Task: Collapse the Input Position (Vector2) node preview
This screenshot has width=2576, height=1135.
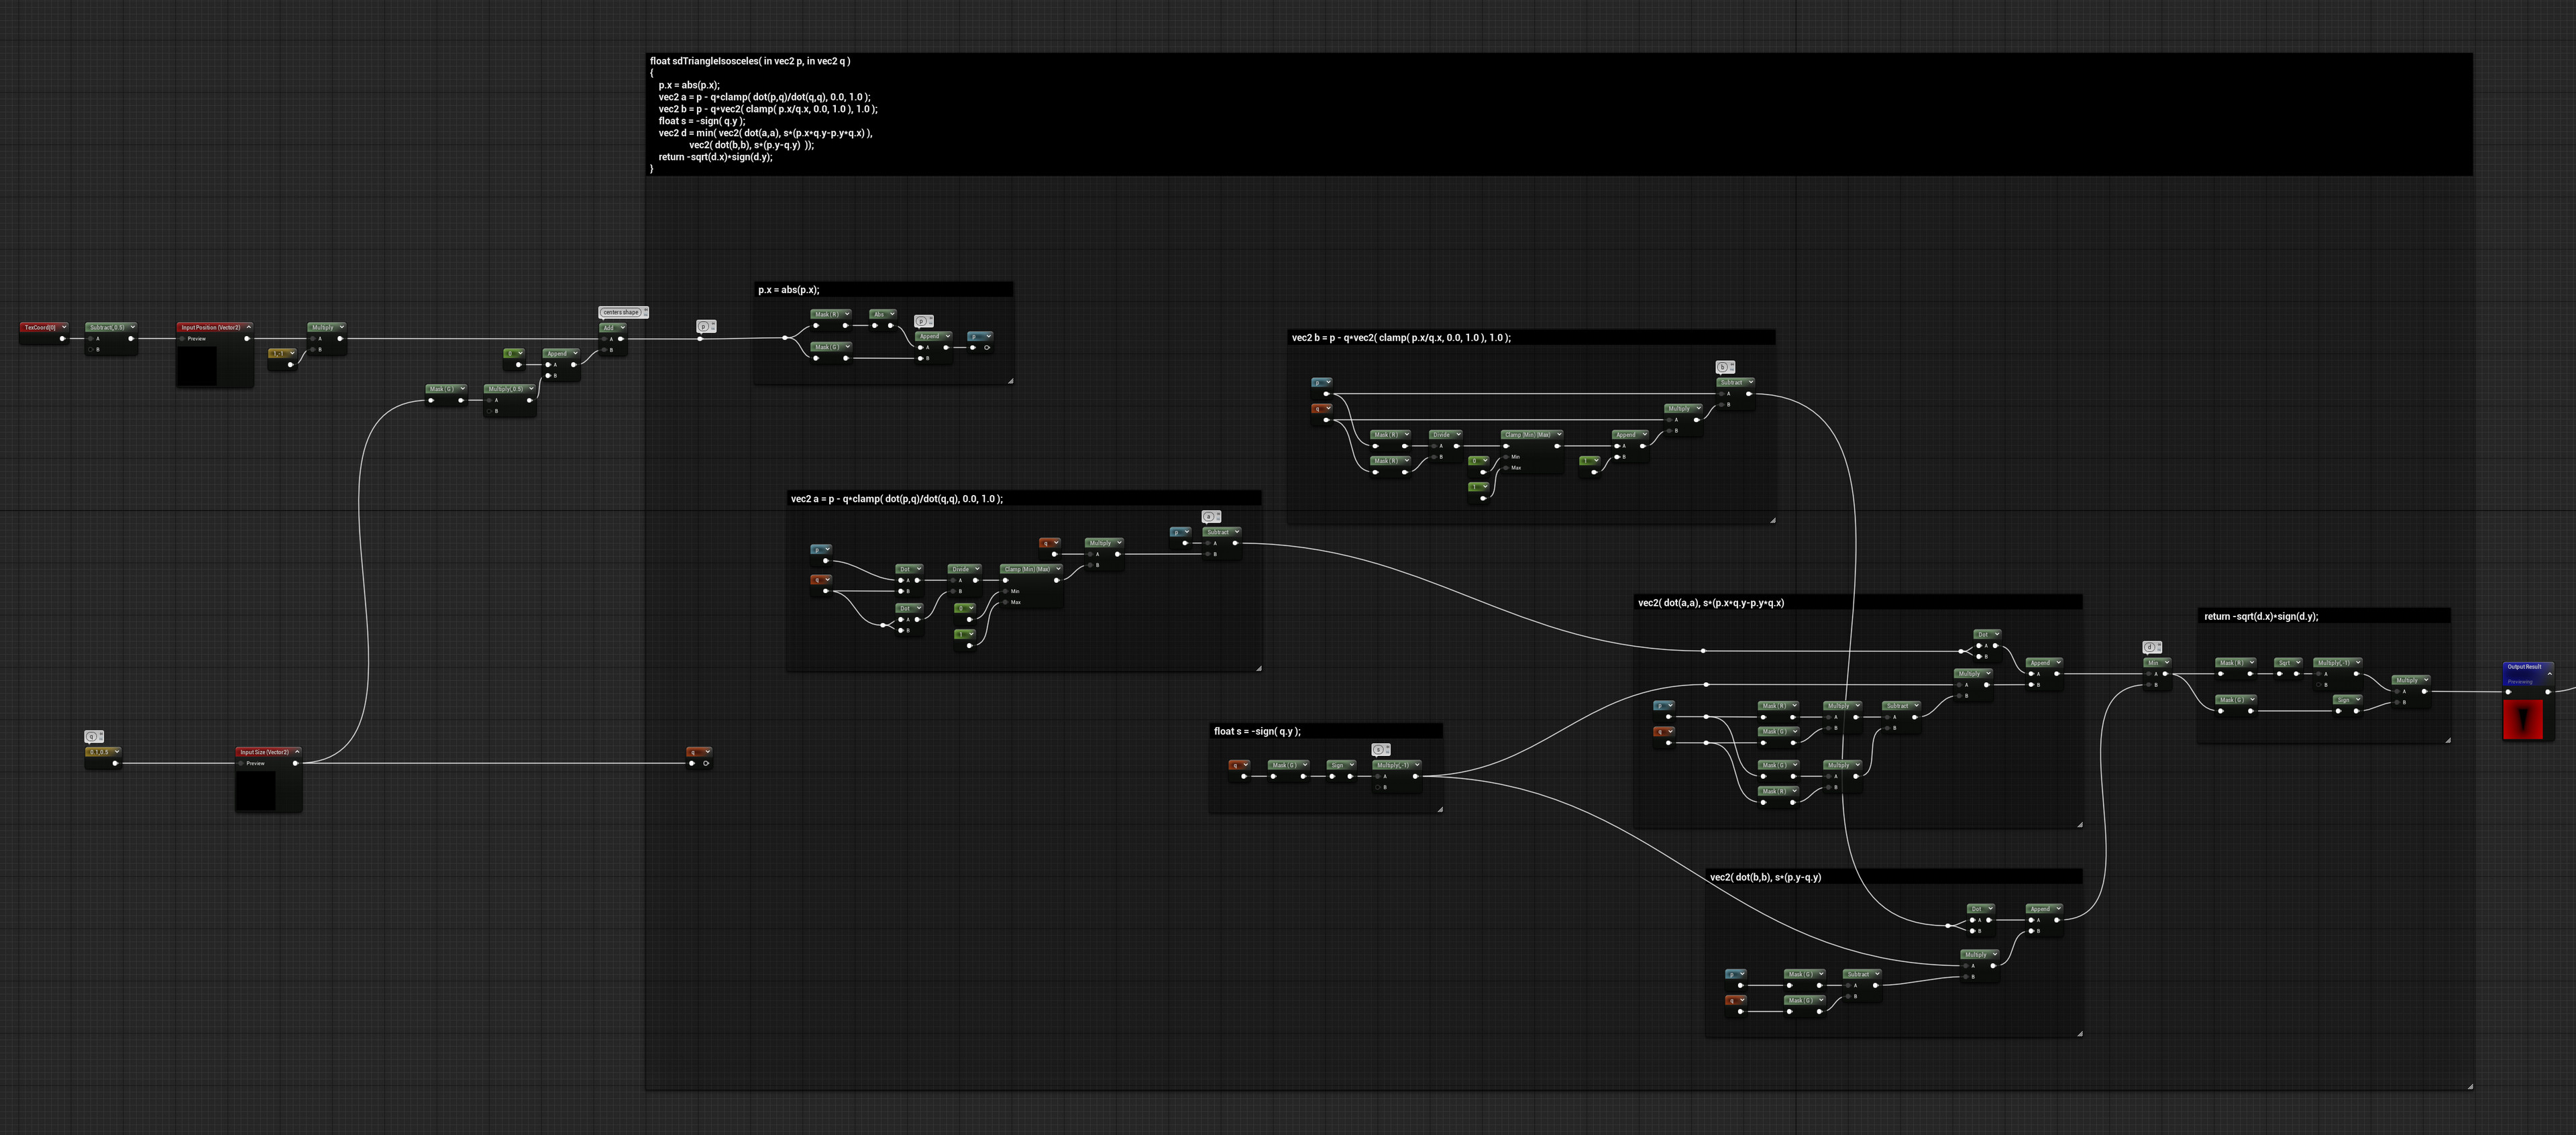Action: 249,327
